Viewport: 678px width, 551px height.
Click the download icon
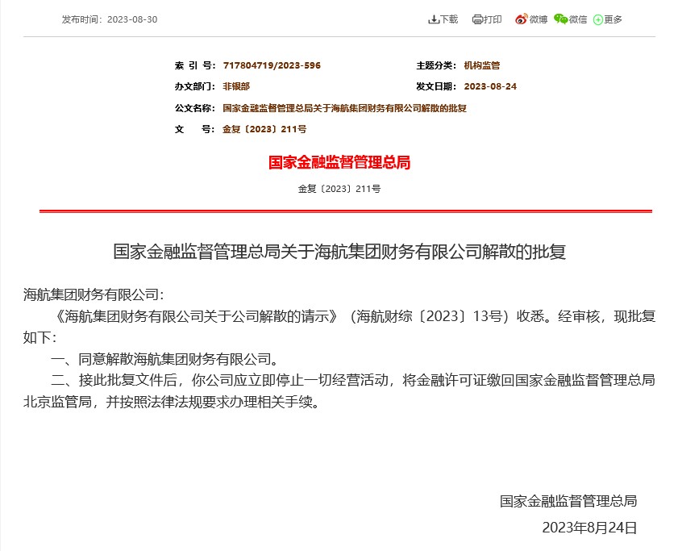(433, 19)
